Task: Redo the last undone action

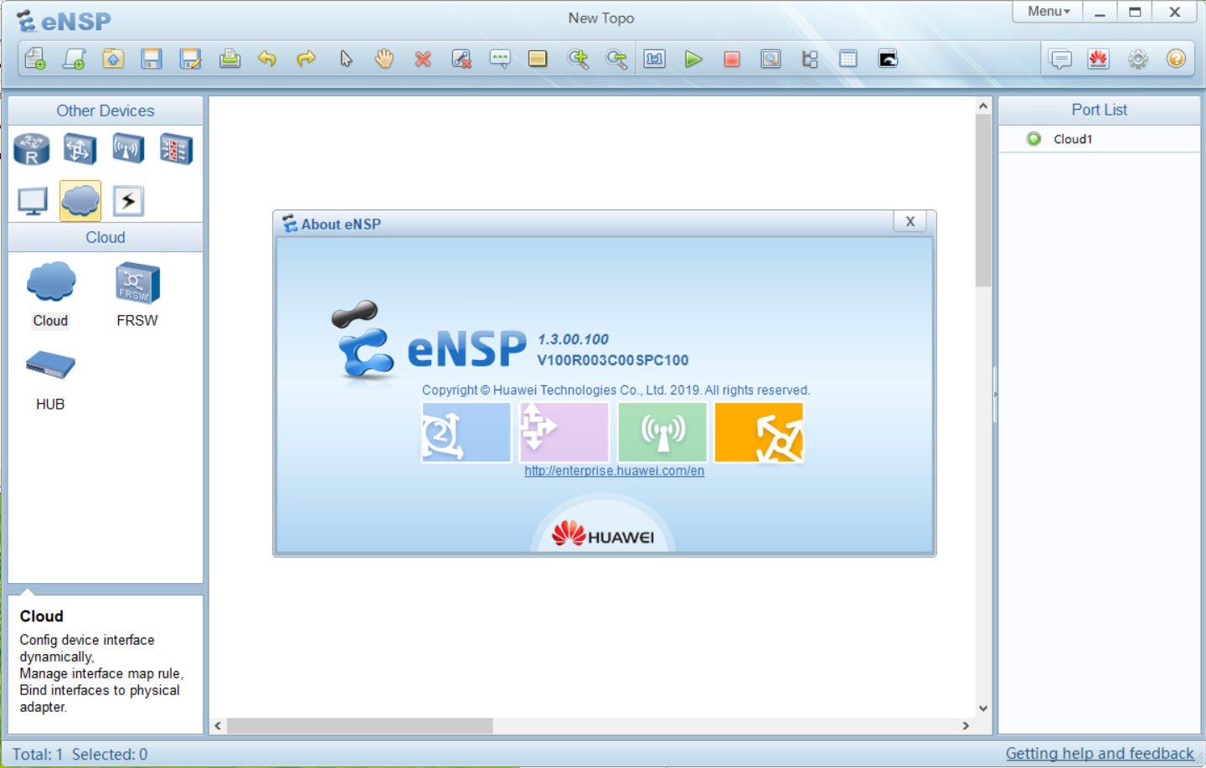Action: tap(307, 59)
